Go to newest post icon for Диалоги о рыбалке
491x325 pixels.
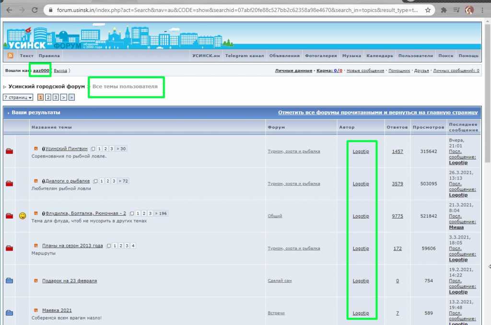[x=35, y=181]
